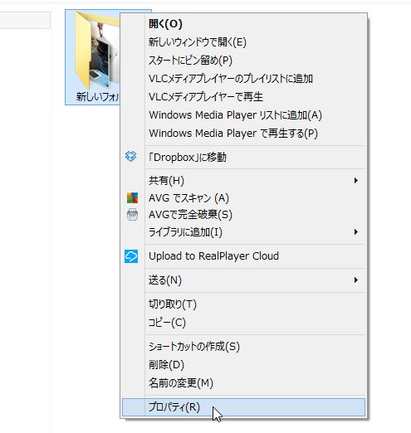Click the AVG shredder icon
Screen dimensions: 411x433
pos(132,215)
